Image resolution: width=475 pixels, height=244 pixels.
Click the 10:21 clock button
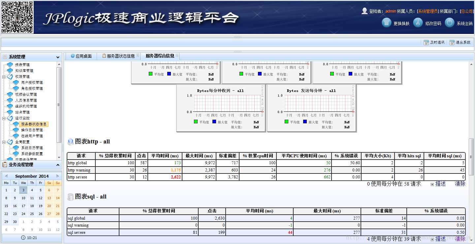pos(29,238)
